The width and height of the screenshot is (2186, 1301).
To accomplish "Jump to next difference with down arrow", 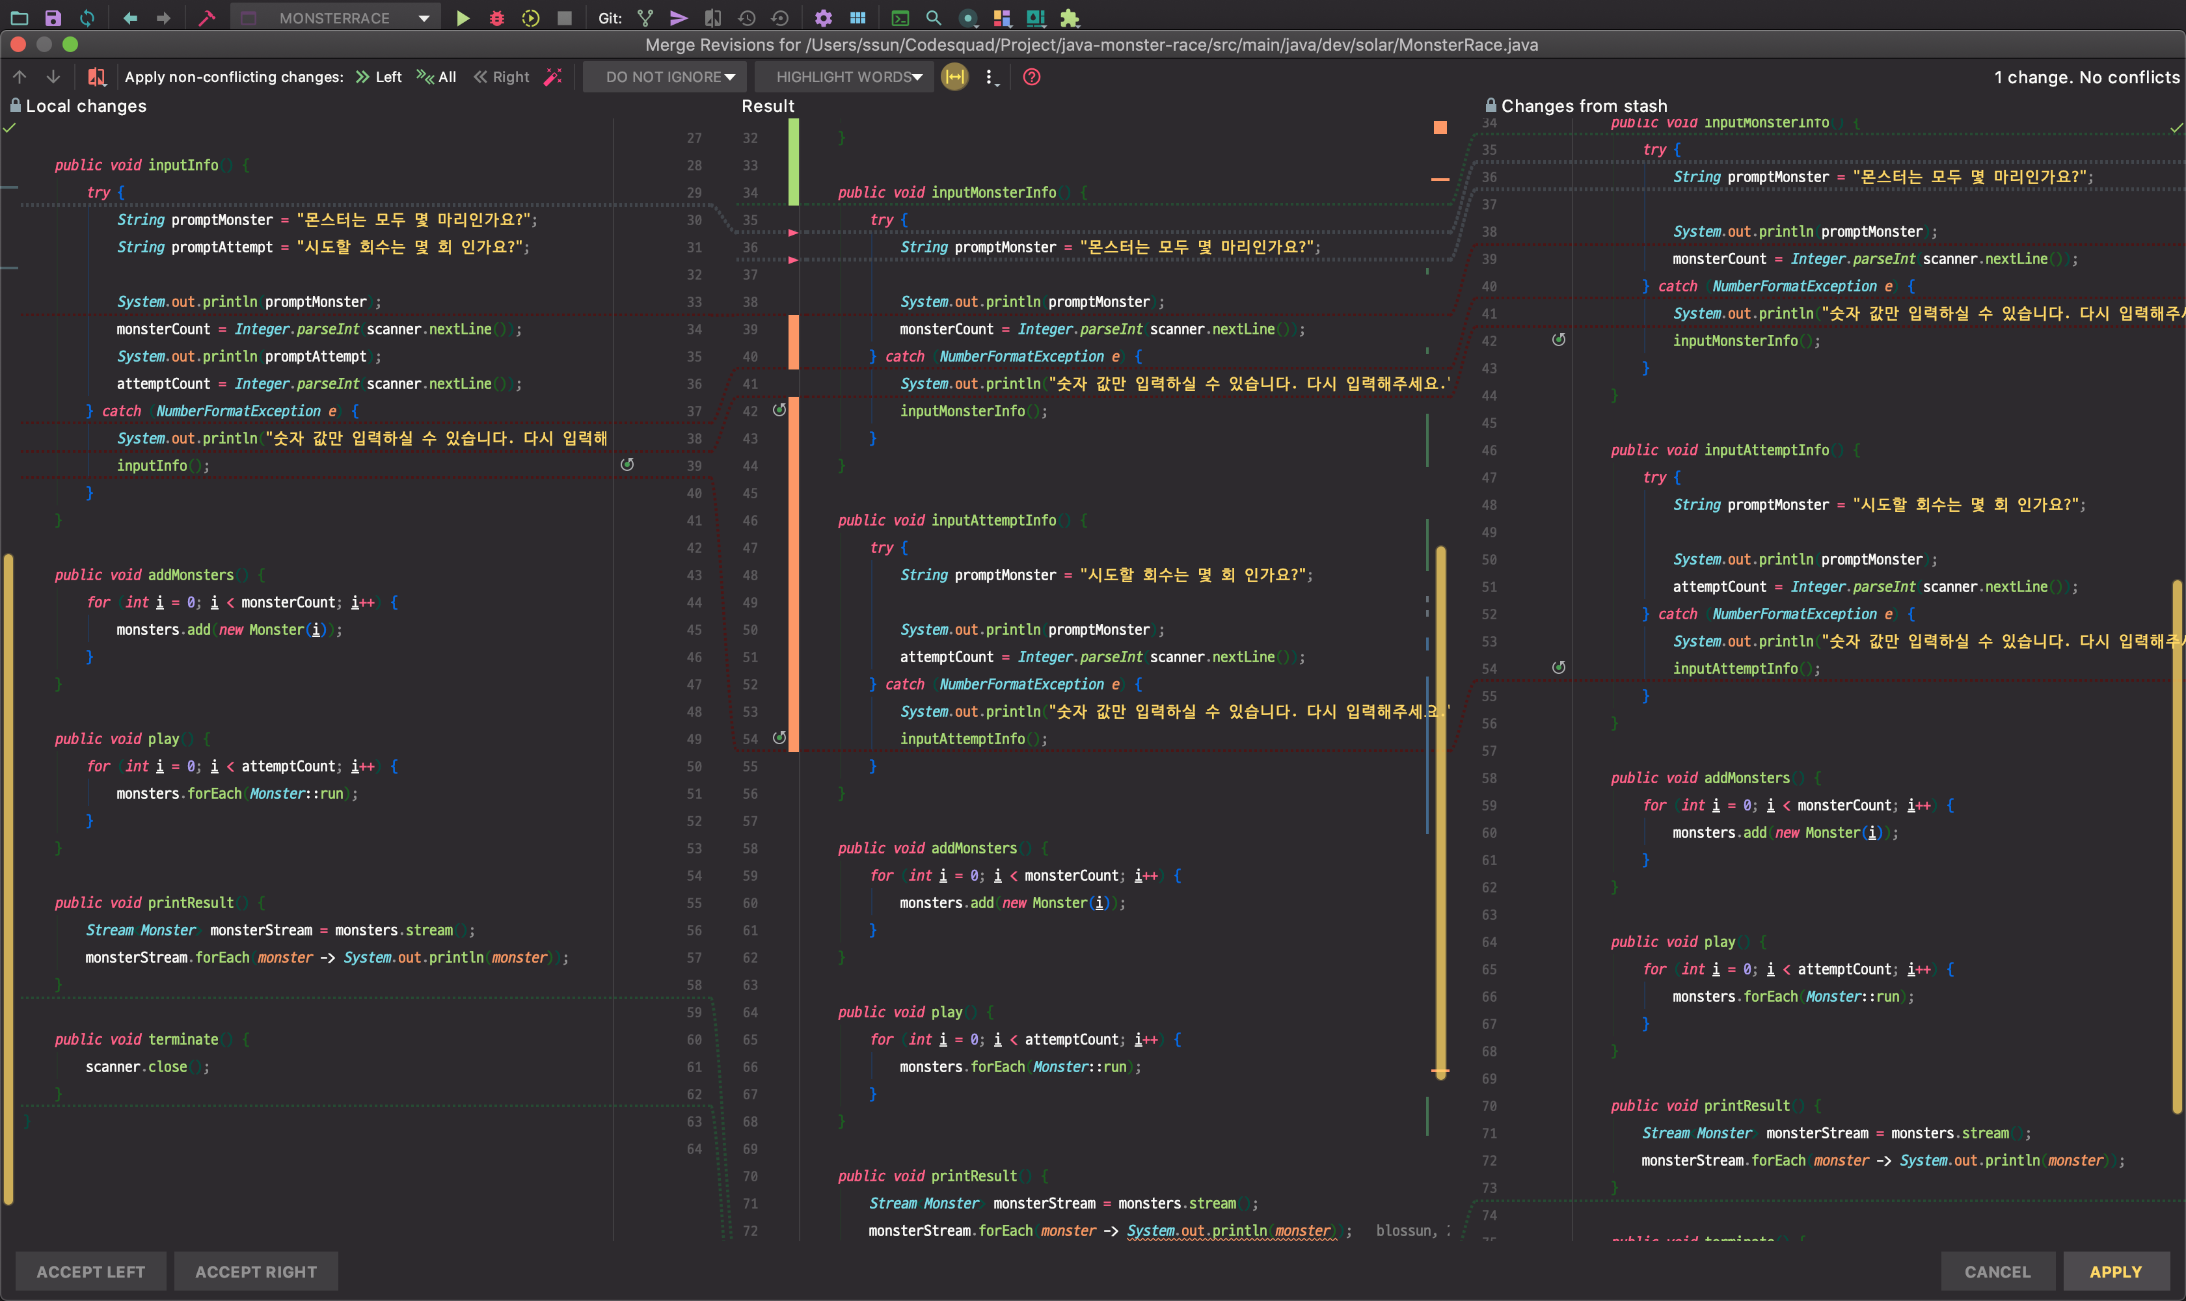I will 53,77.
